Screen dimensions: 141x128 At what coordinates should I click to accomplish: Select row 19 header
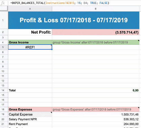4,114
